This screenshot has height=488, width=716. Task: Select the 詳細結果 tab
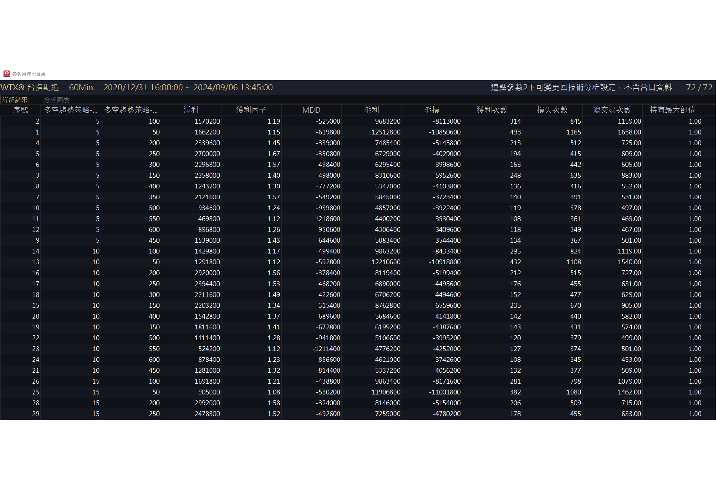15,100
